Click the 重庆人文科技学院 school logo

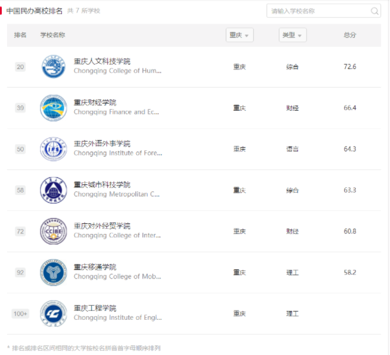[x=54, y=67]
